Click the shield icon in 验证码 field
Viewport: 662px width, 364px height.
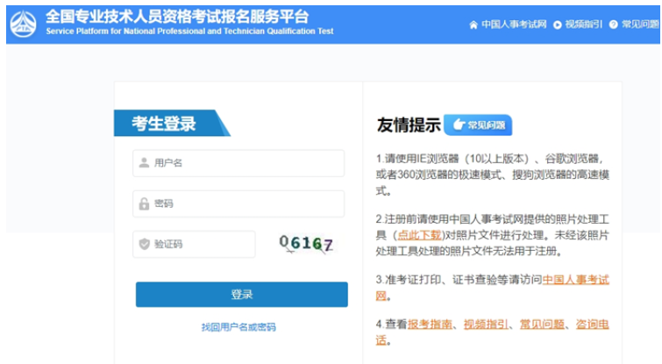tap(144, 244)
